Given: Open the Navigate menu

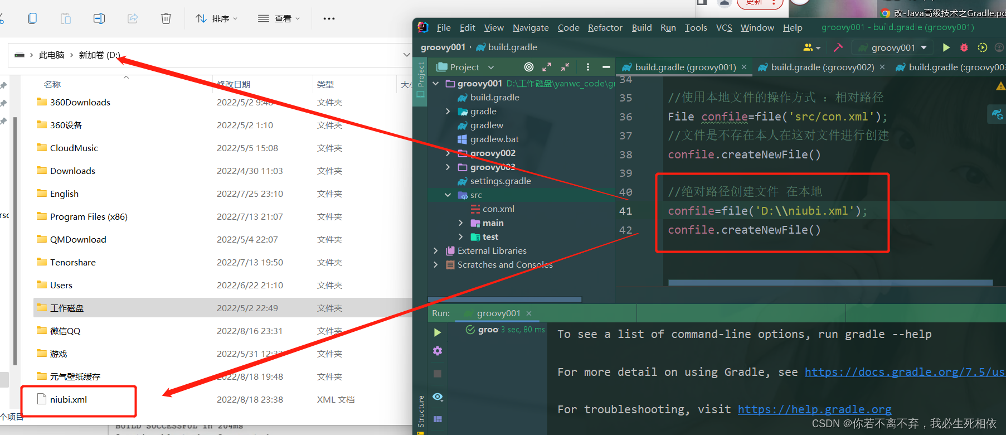Looking at the screenshot, I should click(x=531, y=27).
